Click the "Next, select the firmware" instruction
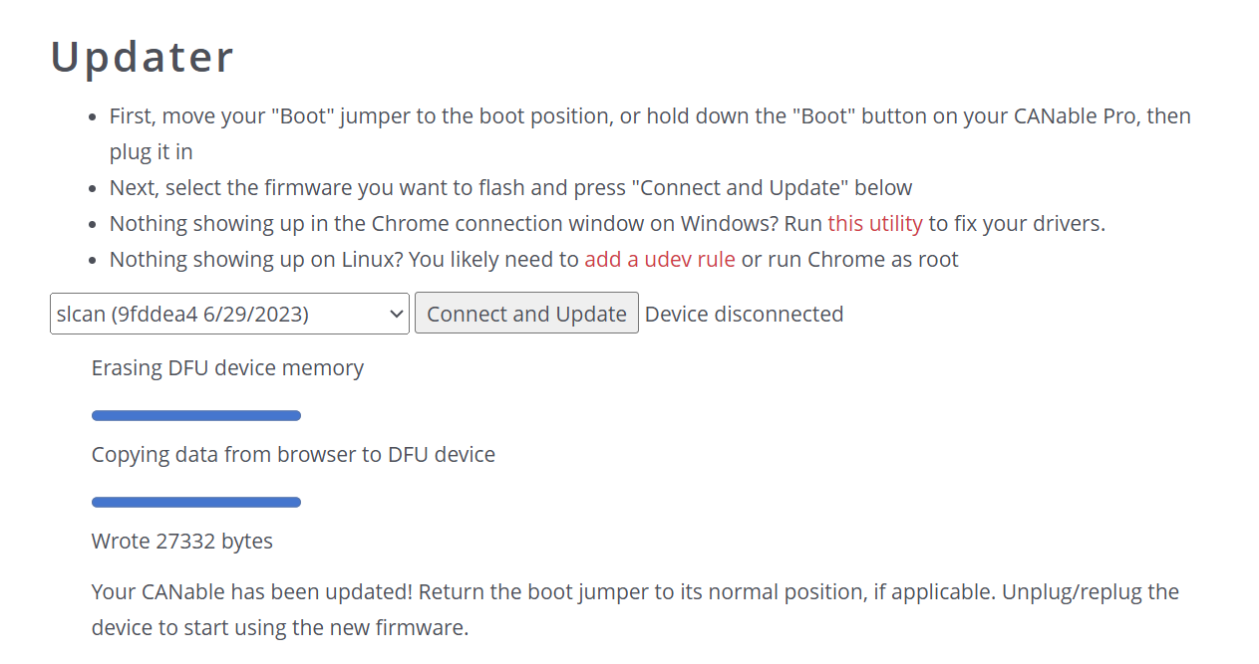 (510, 187)
